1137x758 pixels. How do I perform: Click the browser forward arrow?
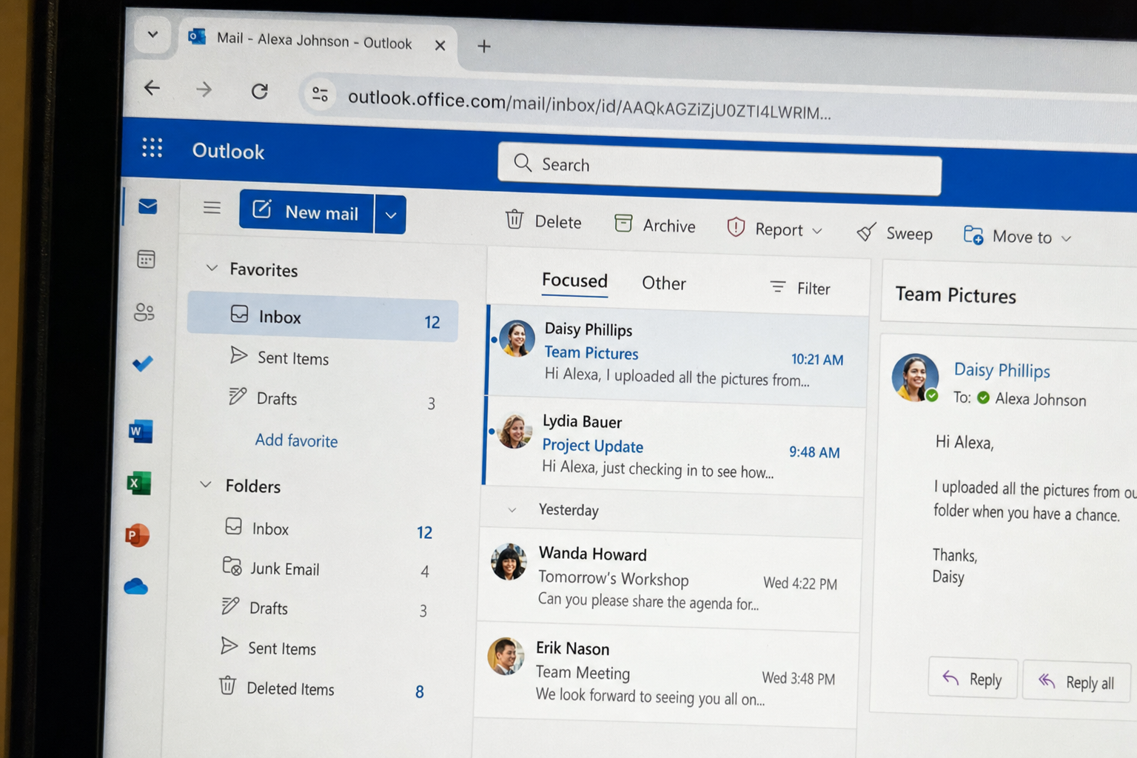pos(204,90)
